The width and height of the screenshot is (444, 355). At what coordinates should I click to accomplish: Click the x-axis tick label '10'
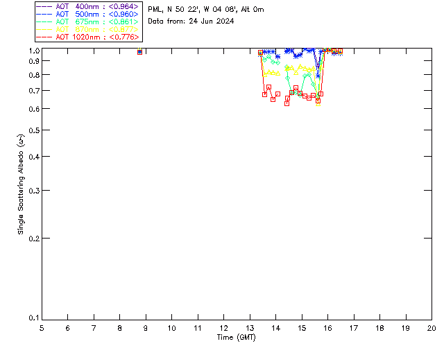click(x=171, y=328)
